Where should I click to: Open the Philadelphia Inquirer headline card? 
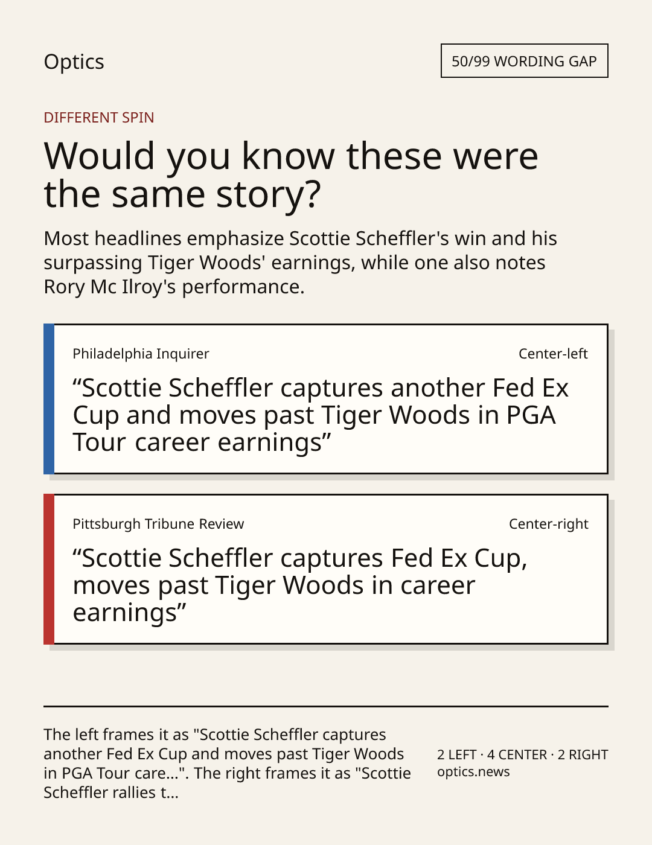tap(326, 399)
